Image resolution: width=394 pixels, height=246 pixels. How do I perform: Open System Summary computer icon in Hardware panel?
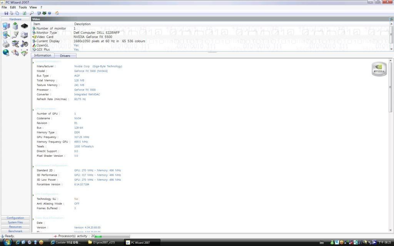tap(6, 26)
